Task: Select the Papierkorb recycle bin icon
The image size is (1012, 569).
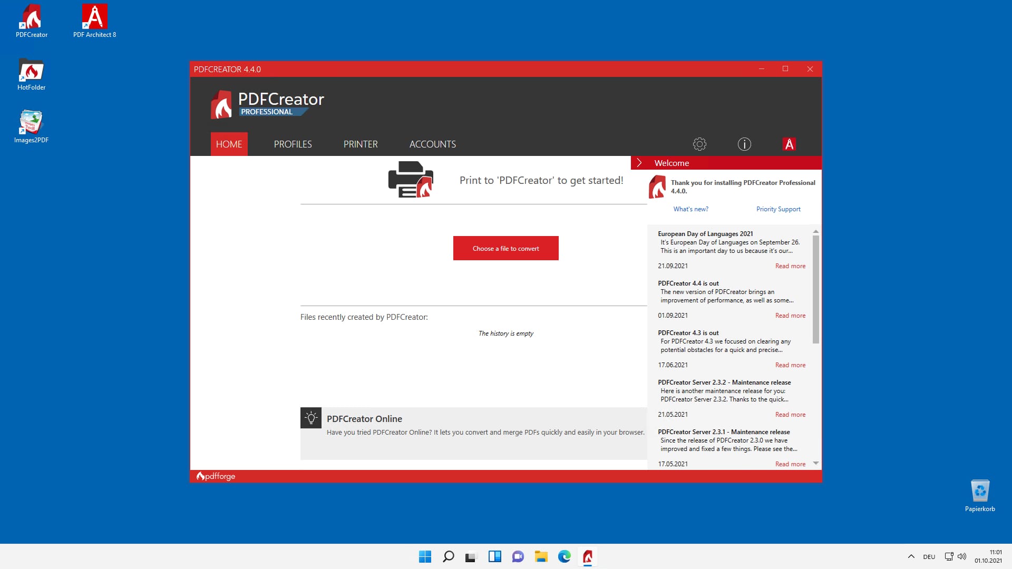Action: coord(980,496)
